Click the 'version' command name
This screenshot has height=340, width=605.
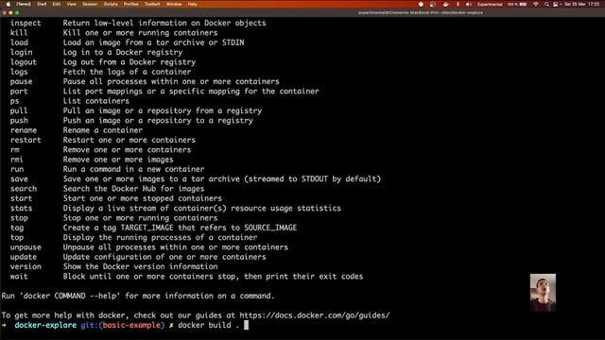[x=26, y=266]
